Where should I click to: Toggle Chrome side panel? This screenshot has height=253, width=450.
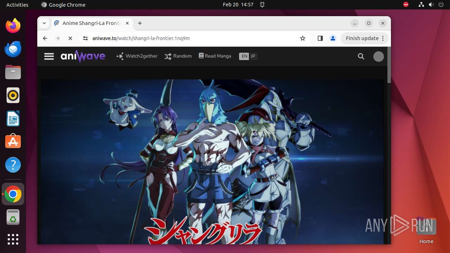click(x=320, y=38)
